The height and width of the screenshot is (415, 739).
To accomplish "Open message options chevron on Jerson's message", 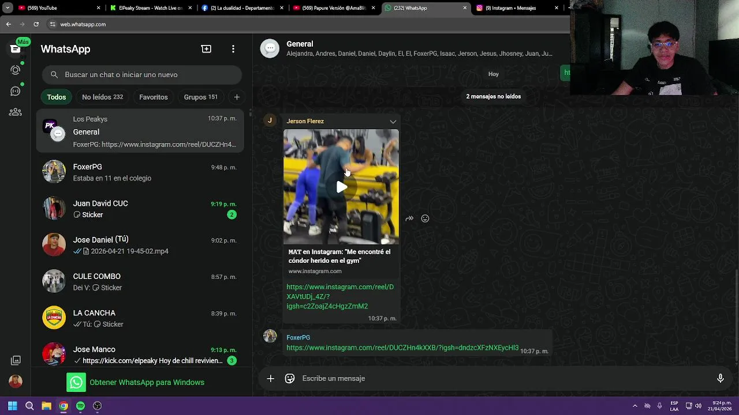I will tap(393, 122).
